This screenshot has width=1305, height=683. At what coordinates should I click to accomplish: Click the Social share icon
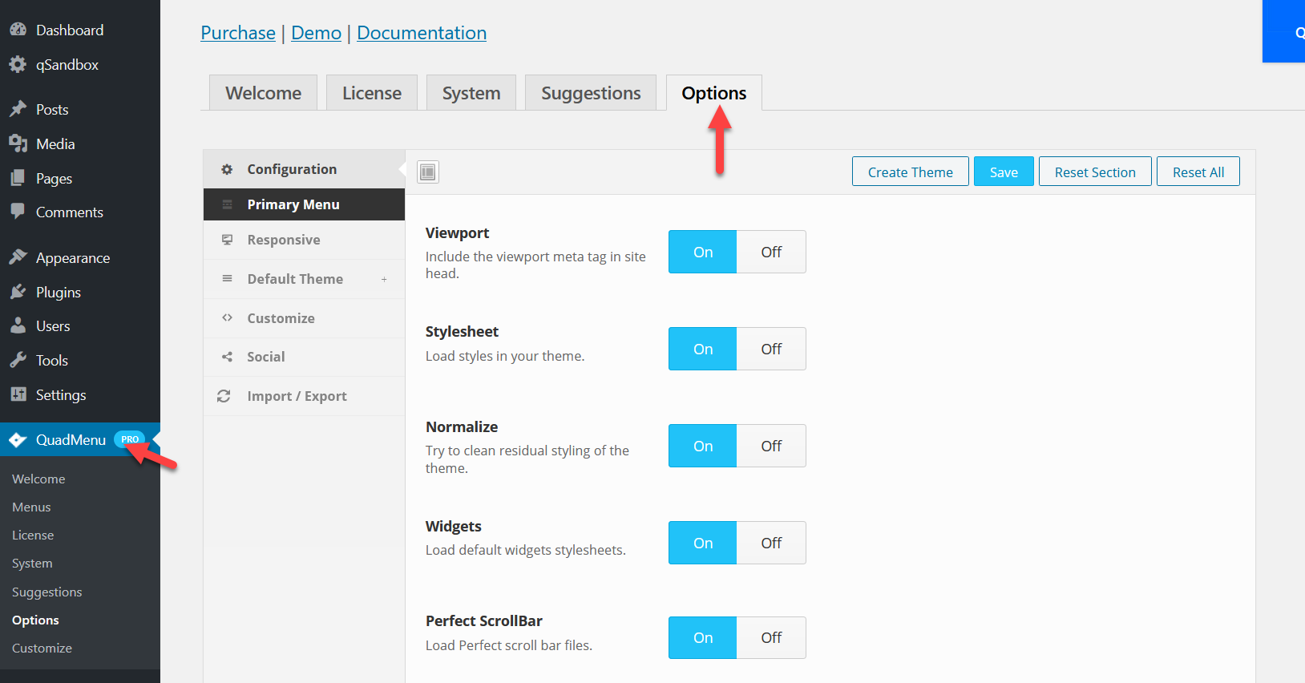[x=227, y=357]
